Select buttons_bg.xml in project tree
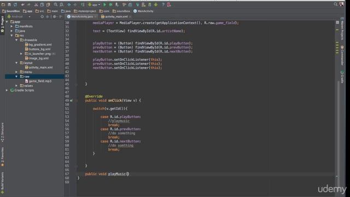 tap(38, 49)
